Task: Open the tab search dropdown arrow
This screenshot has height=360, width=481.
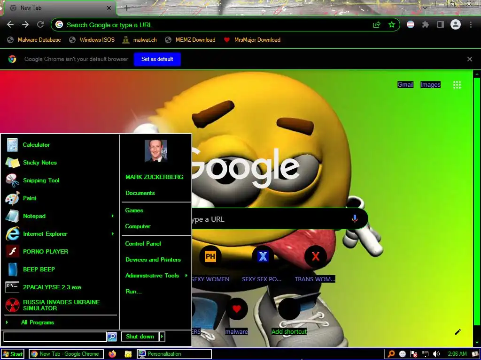Action: (x=425, y=7)
